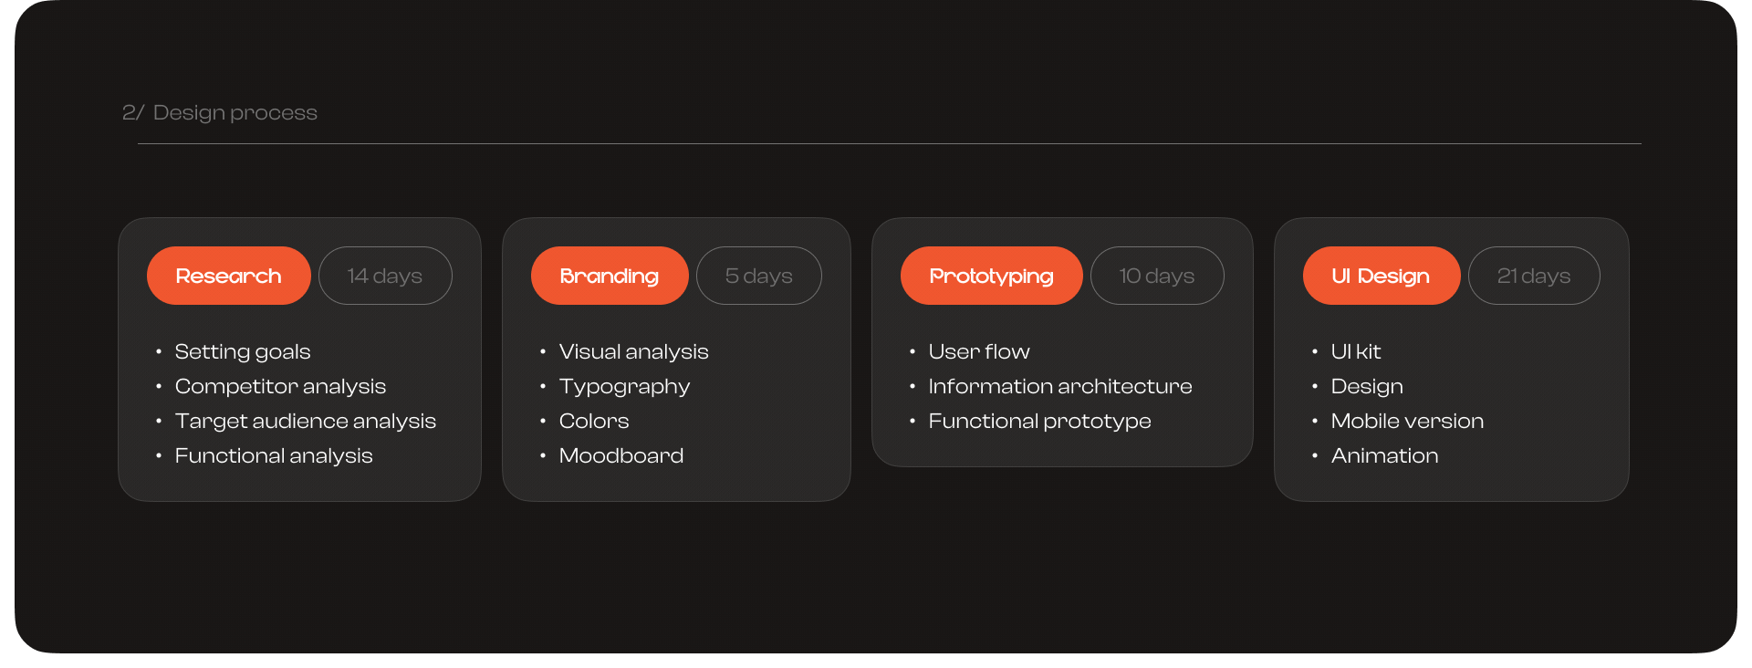Image resolution: width=1752 pixels, height=668 pixels.
Task: Click the Typography list item
Action: click(624, 386)
